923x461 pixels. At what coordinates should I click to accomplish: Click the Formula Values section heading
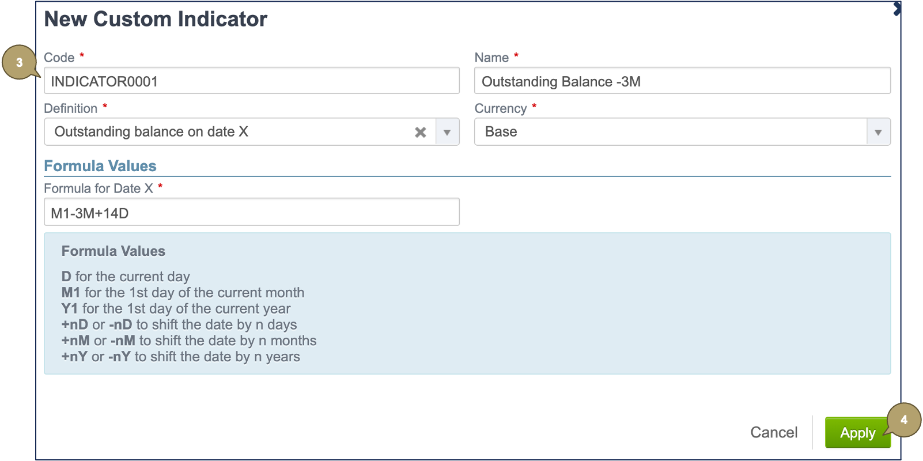(x=100, y=166)
